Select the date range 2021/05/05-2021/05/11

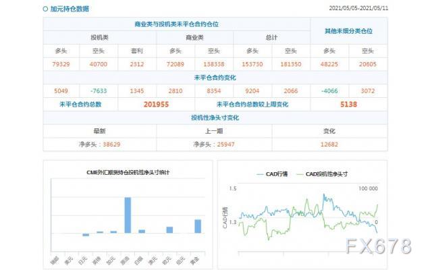pos(358,8)
